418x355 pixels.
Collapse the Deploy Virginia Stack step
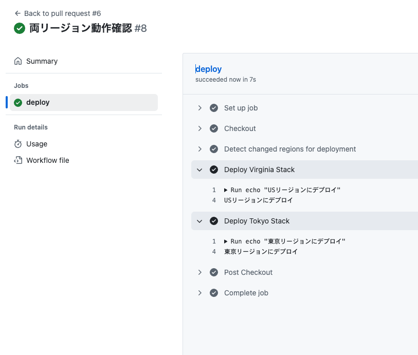(x=200, y=170)
